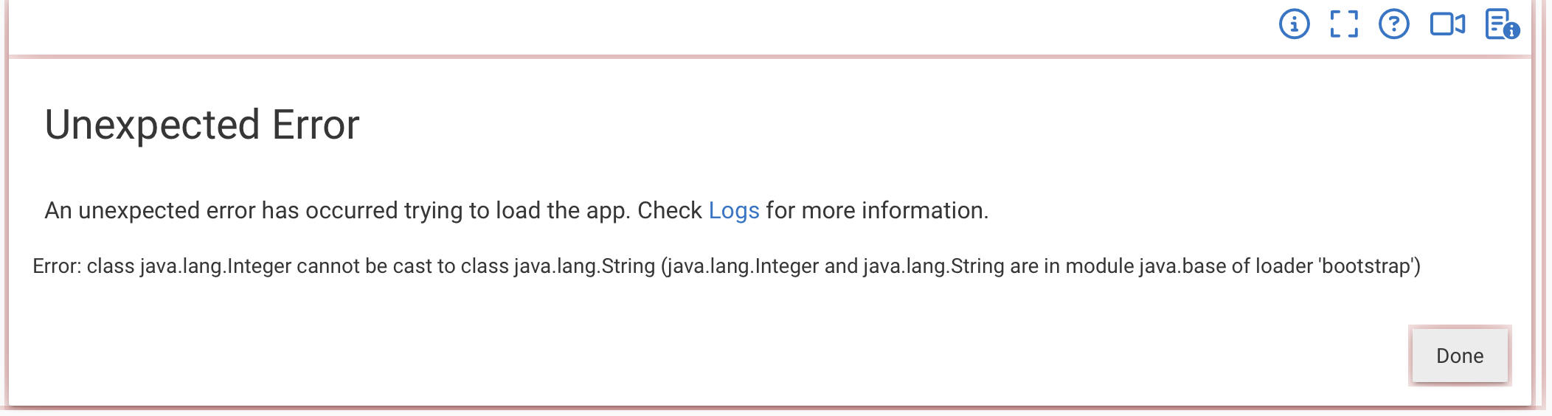Click the '(java.lang.Integer and java.lang.String' parenthetical
Image resolution: width=1552 pixels, height=416 pixels.
pos(833,266)
